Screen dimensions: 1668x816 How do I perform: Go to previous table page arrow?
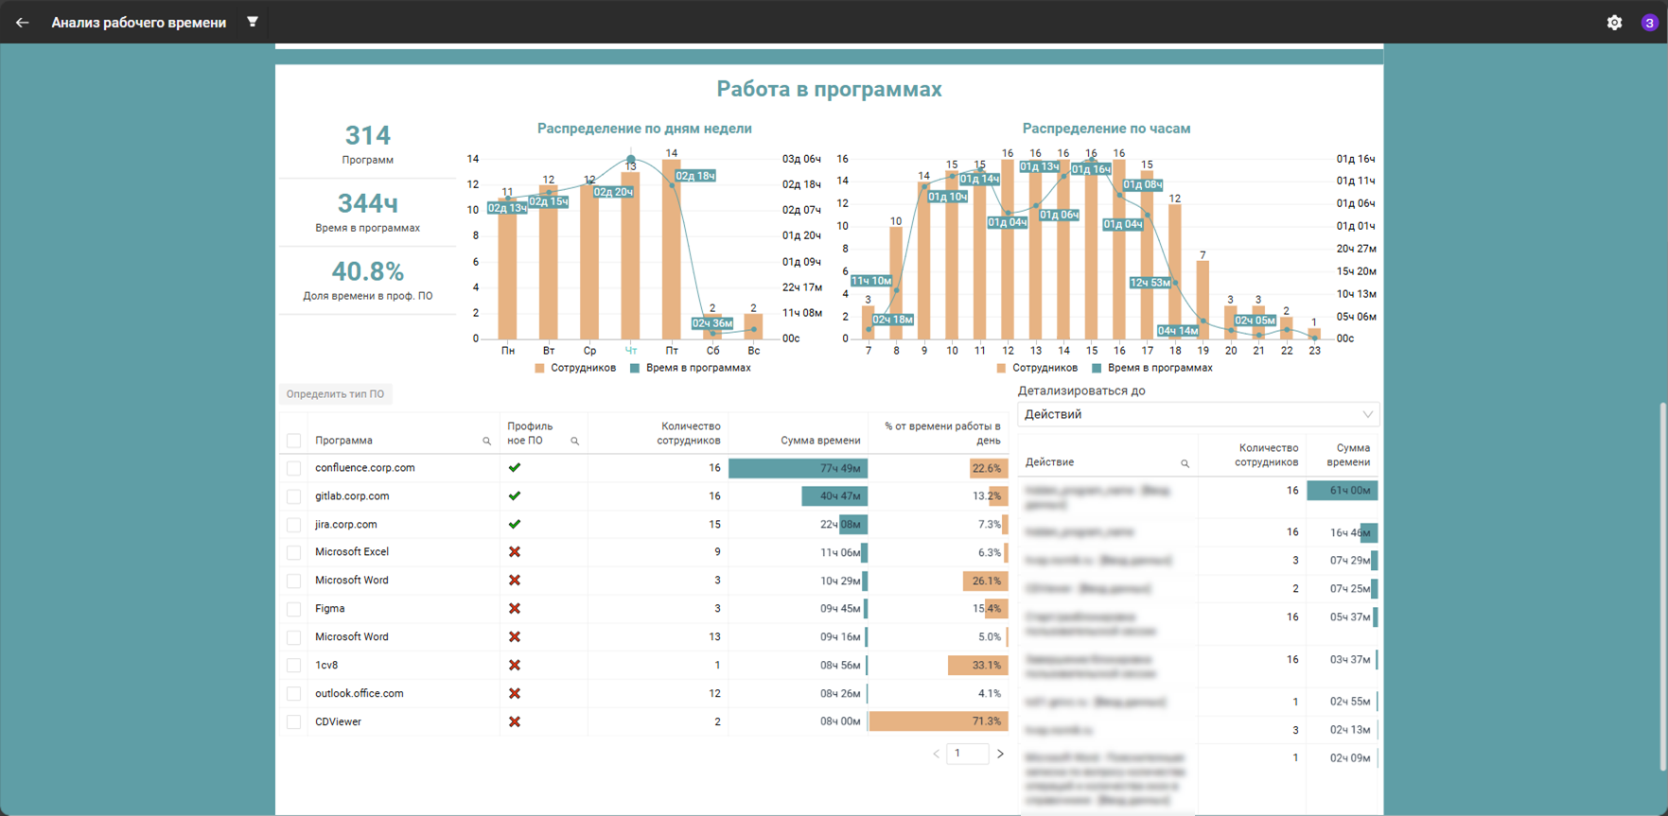936,754
